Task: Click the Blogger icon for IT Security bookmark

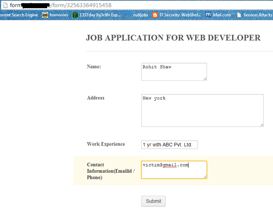Action: [155, 15]
